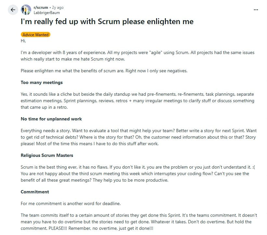This screenshot has width=267, height=235.
Task: Click the final paragraph about overtime
Action: tap(137, 222)
